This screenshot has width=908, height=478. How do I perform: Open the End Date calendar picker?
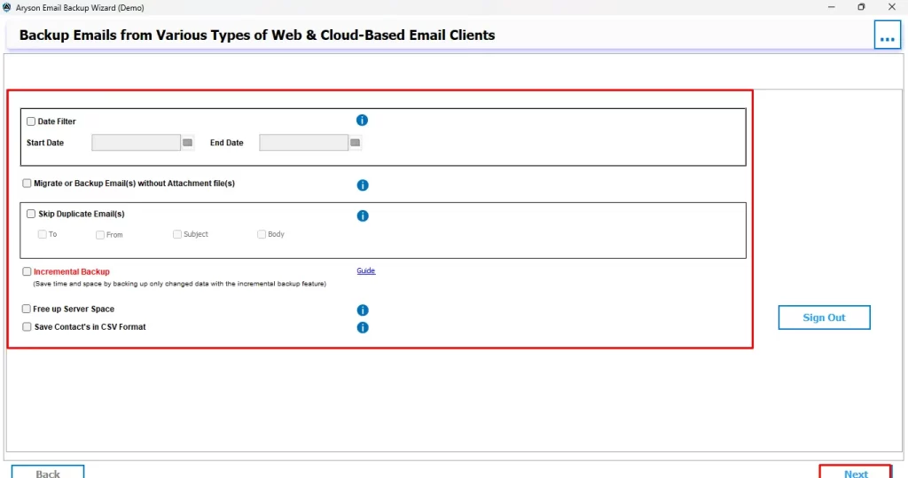tap(355, 143)
